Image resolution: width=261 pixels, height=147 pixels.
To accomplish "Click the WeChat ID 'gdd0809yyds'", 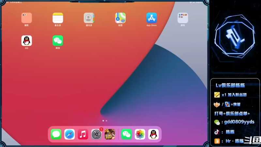I will point(239,122).
